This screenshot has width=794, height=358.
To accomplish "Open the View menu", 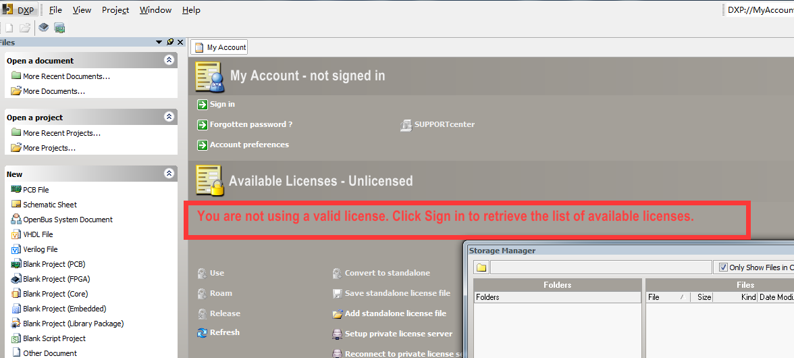I will click(82, 10).
